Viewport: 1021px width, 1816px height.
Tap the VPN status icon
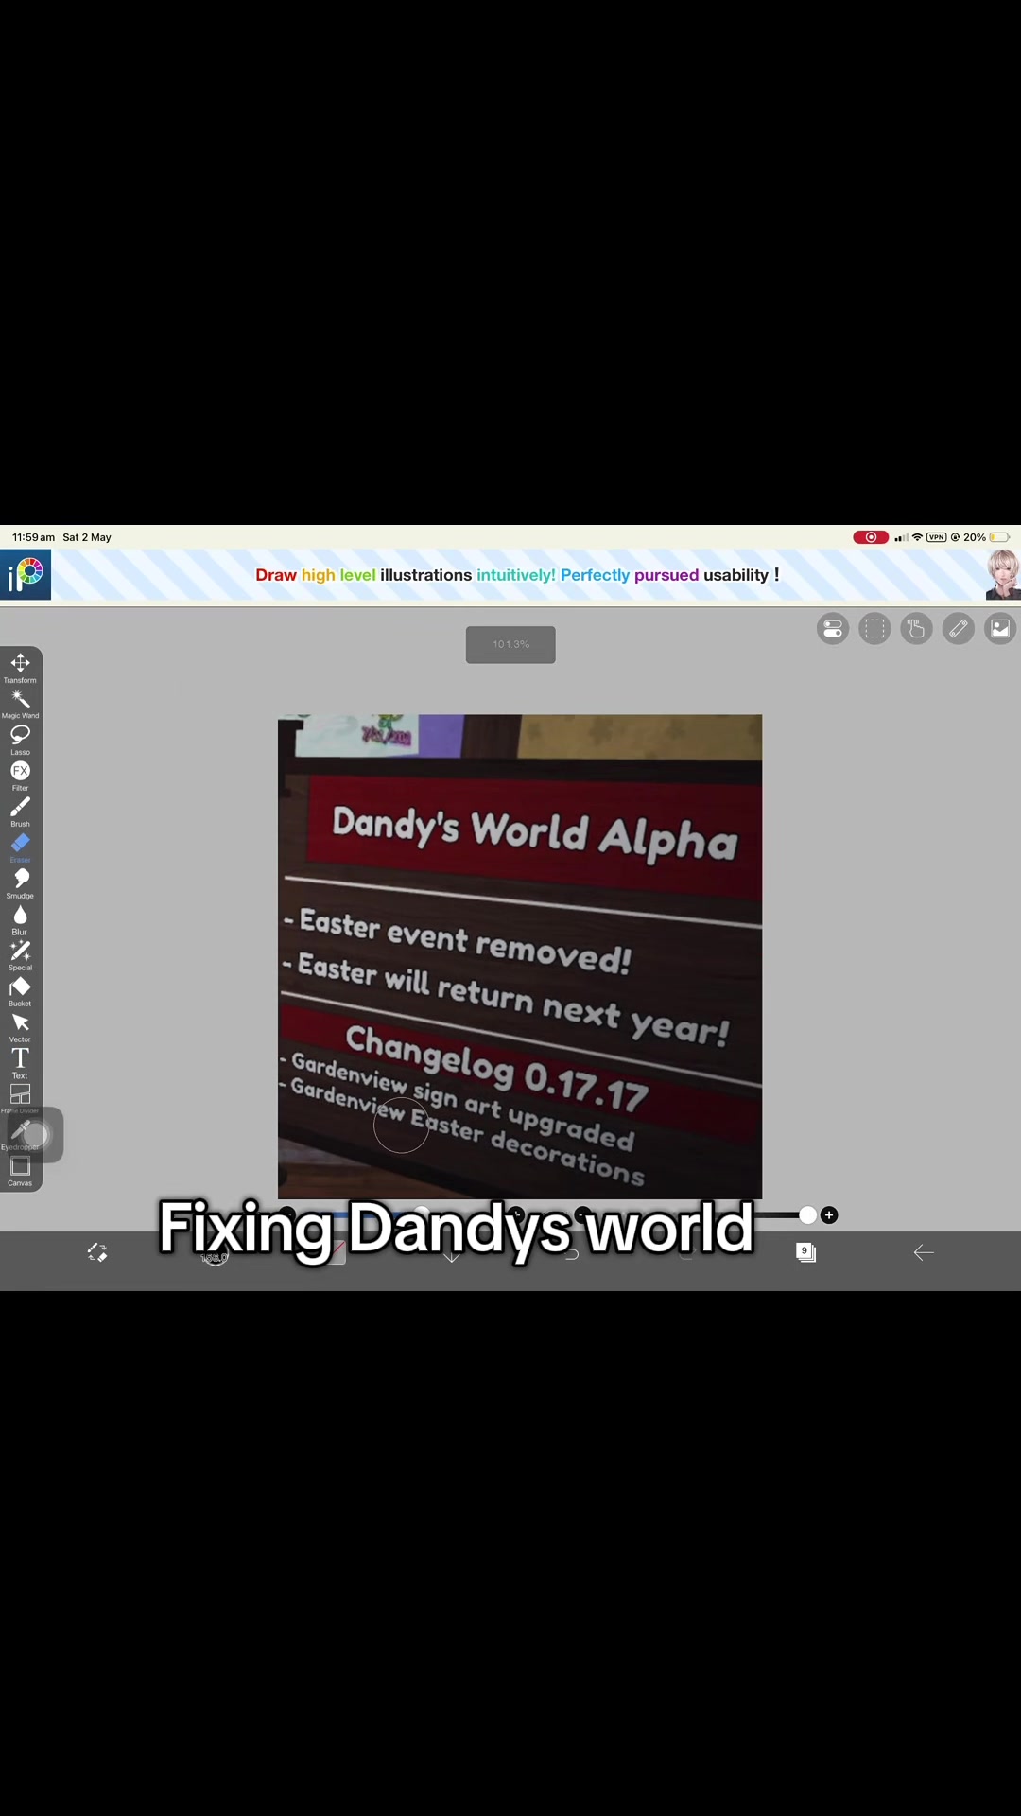pos(936,537)
